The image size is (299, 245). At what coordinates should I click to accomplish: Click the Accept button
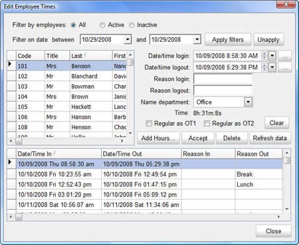pyautogui.click(x=198, y=138)
